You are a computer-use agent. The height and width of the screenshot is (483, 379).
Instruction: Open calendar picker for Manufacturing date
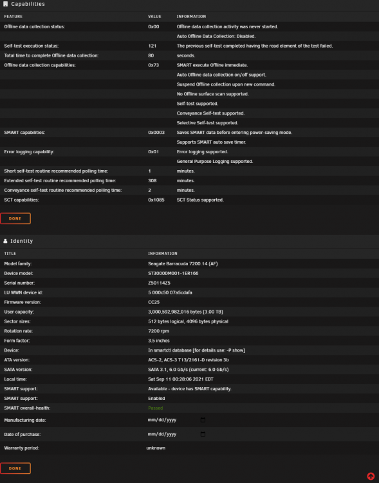[x=203, y=420]
